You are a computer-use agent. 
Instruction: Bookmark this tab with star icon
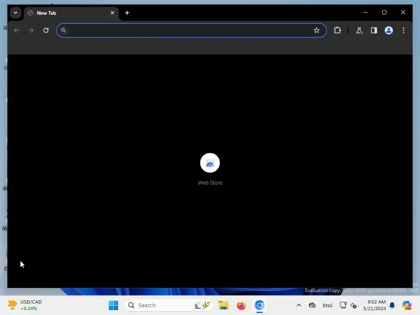(x=316, y=30)
